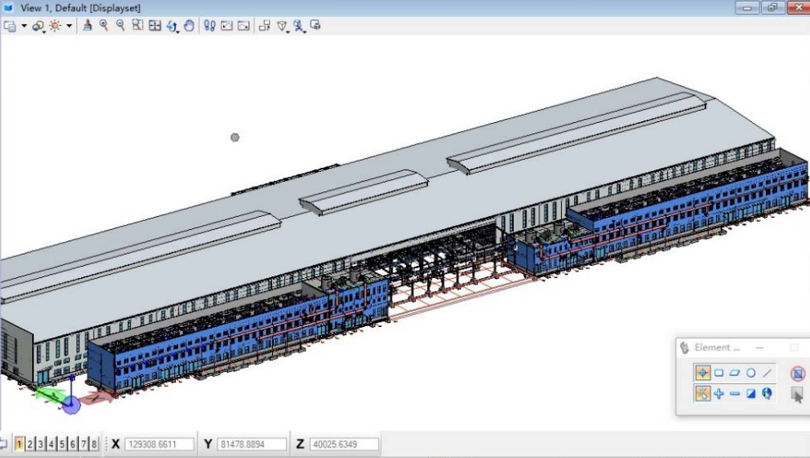The width and height of the screenshot is (810, 458).
Task: Activate the Walk footprints tool
Action: click(x=210, y=26)
